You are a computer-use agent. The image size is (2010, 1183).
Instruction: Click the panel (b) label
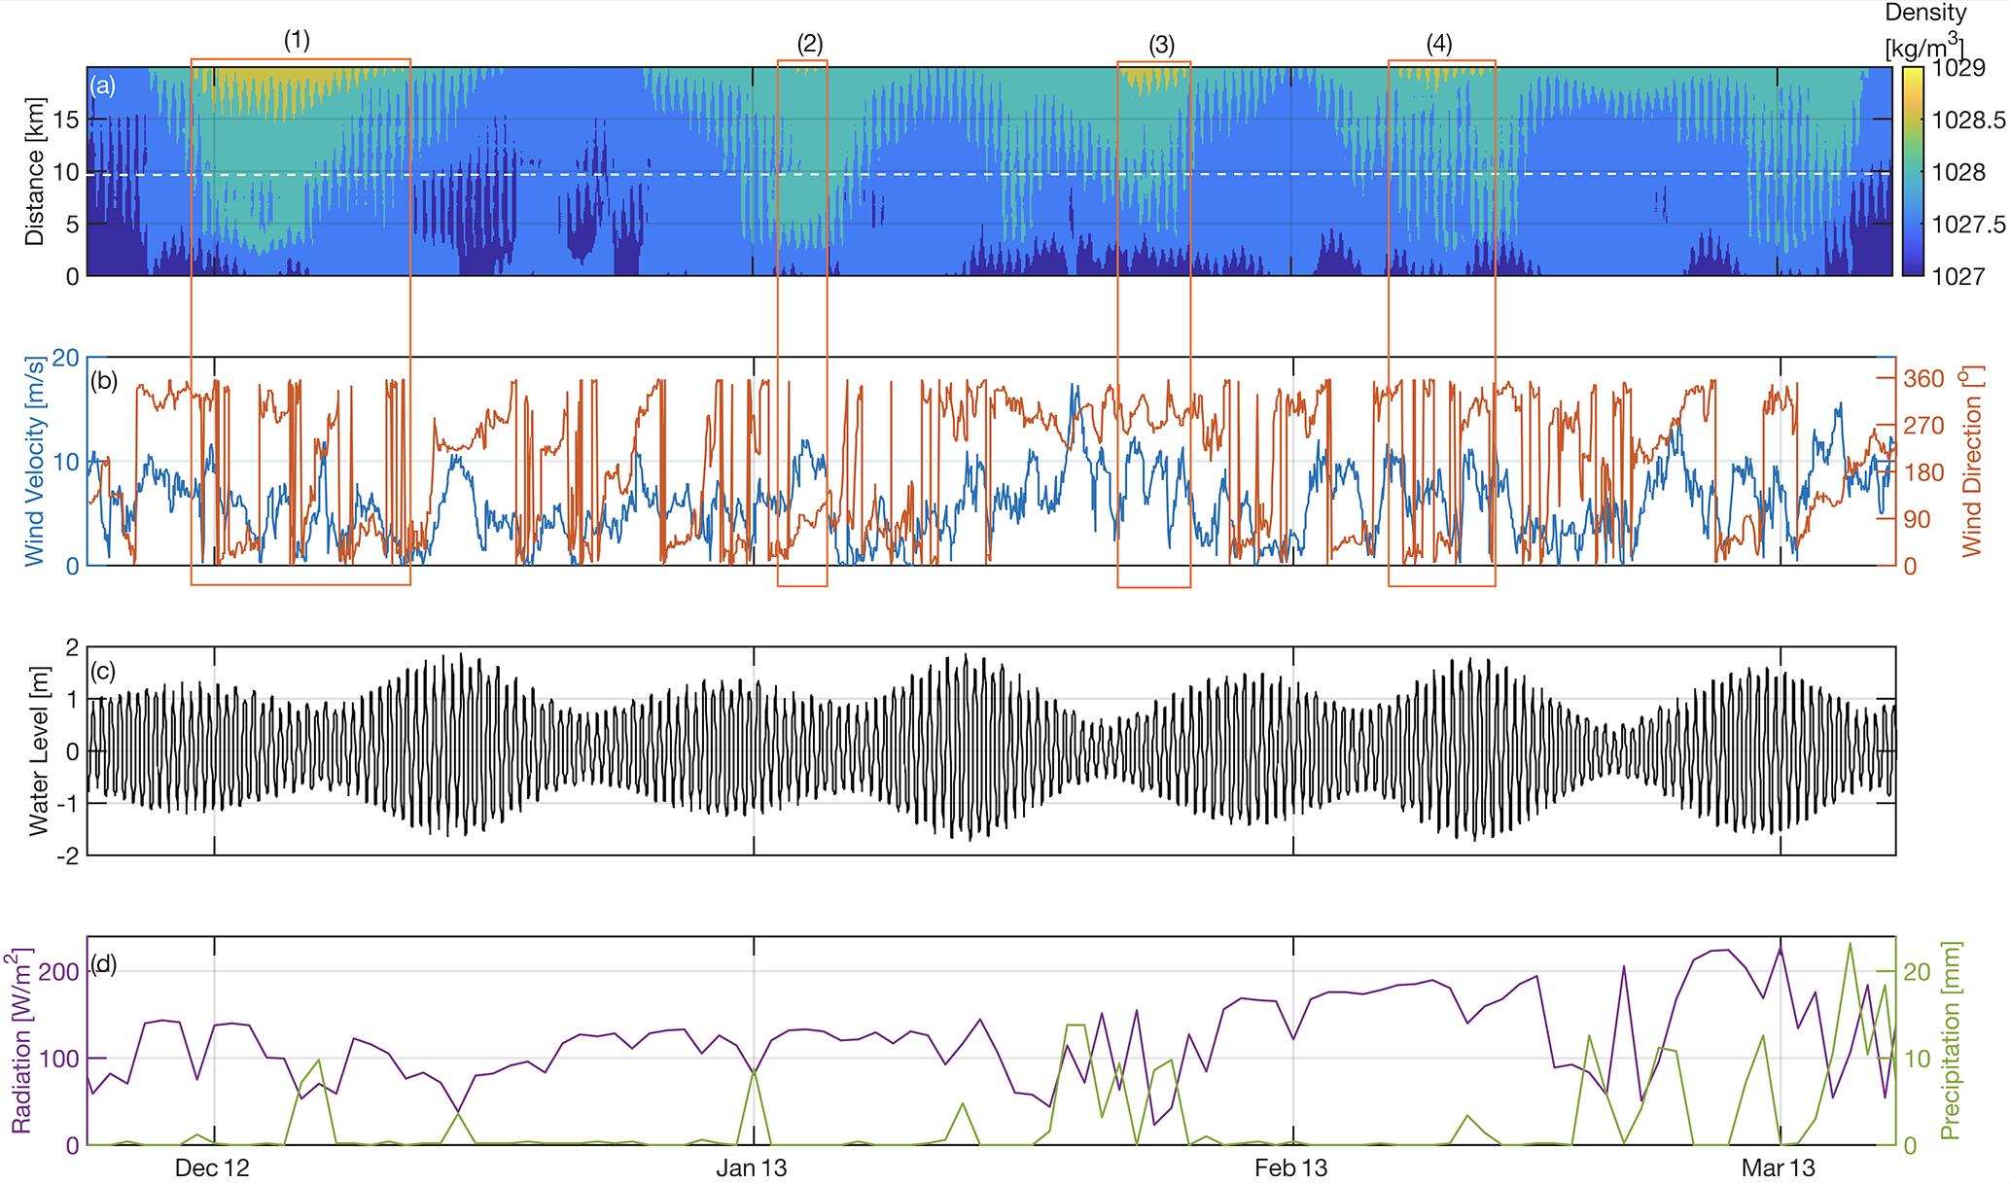tap(104, 380)
